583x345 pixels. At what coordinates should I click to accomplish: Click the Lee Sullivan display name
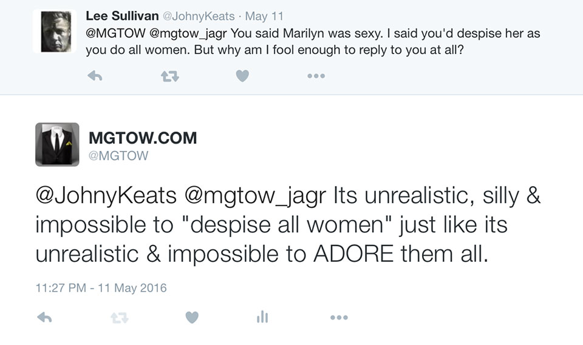pos(121,15)
